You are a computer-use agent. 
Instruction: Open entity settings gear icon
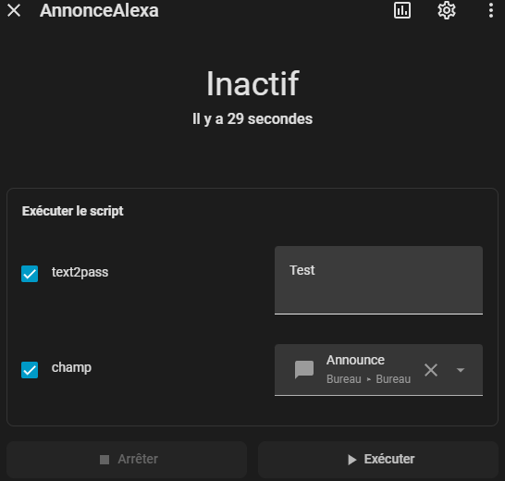click(447, 10)
